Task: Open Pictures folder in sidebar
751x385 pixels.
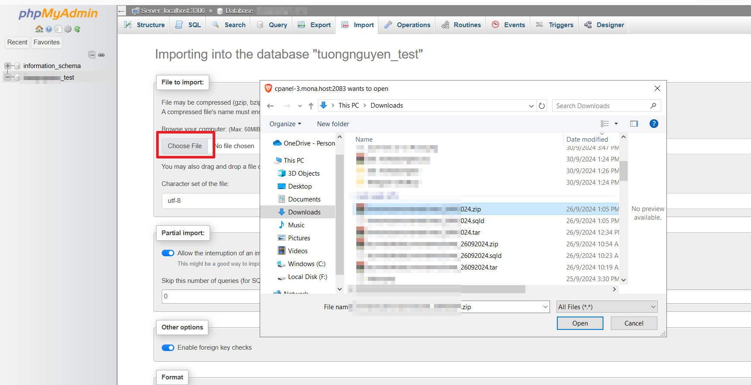Action: click(x=294, y=238)
